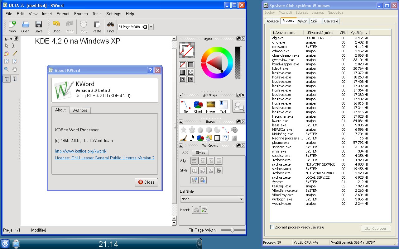Set text alignment to center
399x249 pixels.
pyautogui.click(x=202, y=161)
